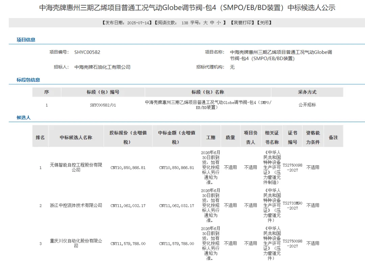The image size is (365, 264).
Task: Click the 项目信息 section heading
Action: click(26, 40)
